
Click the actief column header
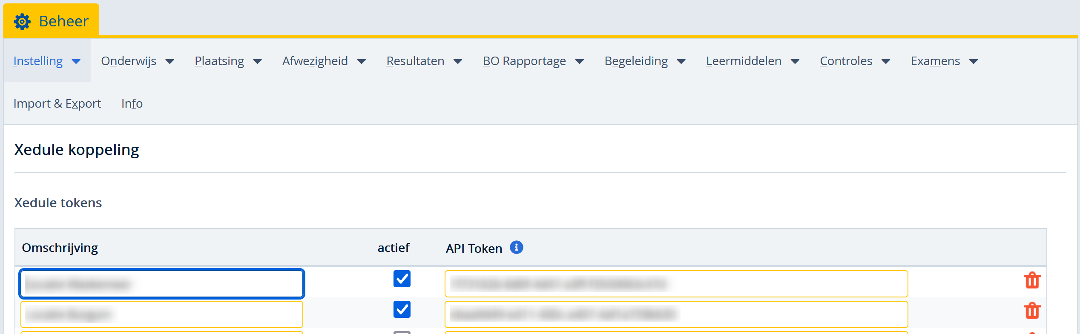pyautogui.click(x=394, y=248)
